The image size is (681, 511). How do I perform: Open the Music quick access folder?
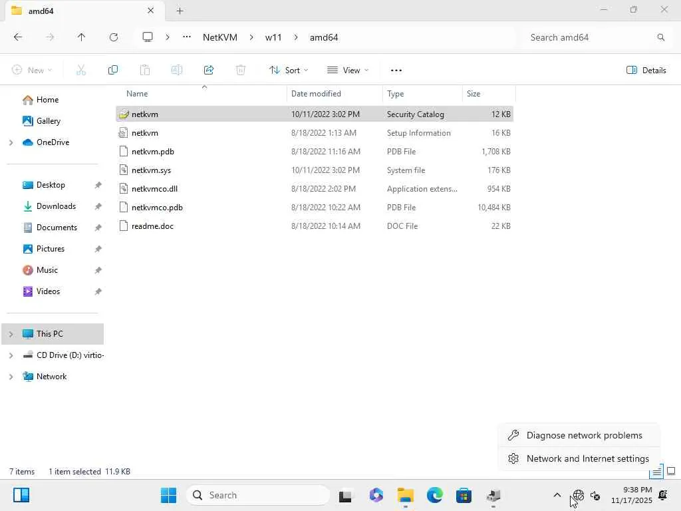click(x=47, y=270)
